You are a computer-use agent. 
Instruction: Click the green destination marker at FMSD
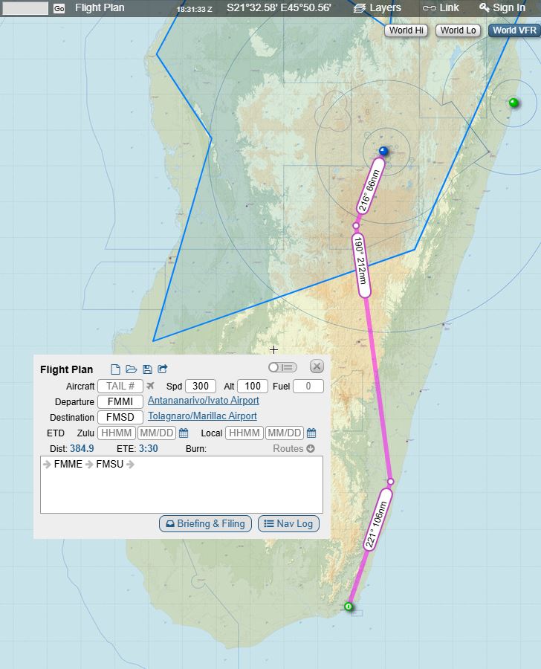349,607
